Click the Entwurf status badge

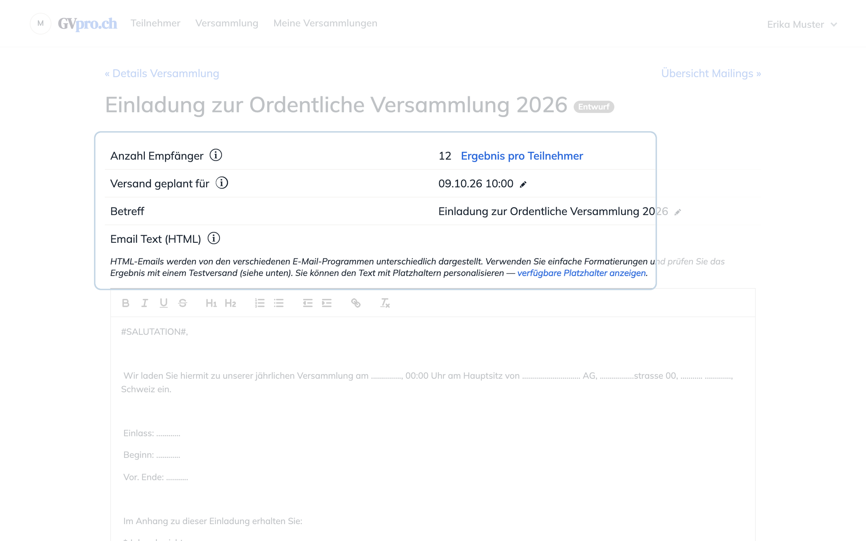(x=593, y=107)
